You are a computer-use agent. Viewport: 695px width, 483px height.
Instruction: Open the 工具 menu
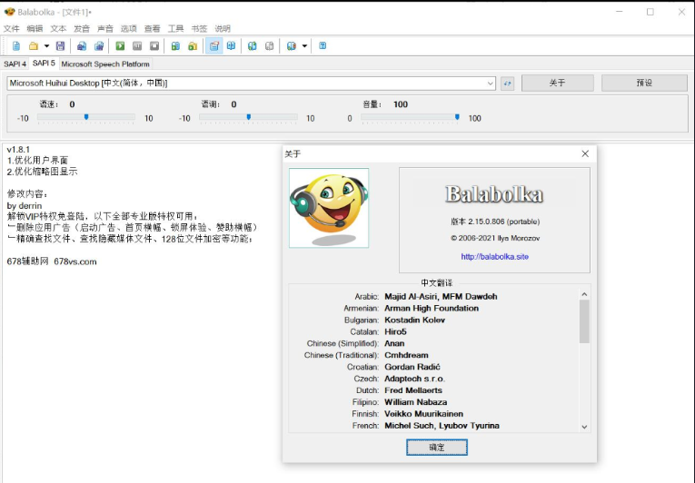[175, 28]
